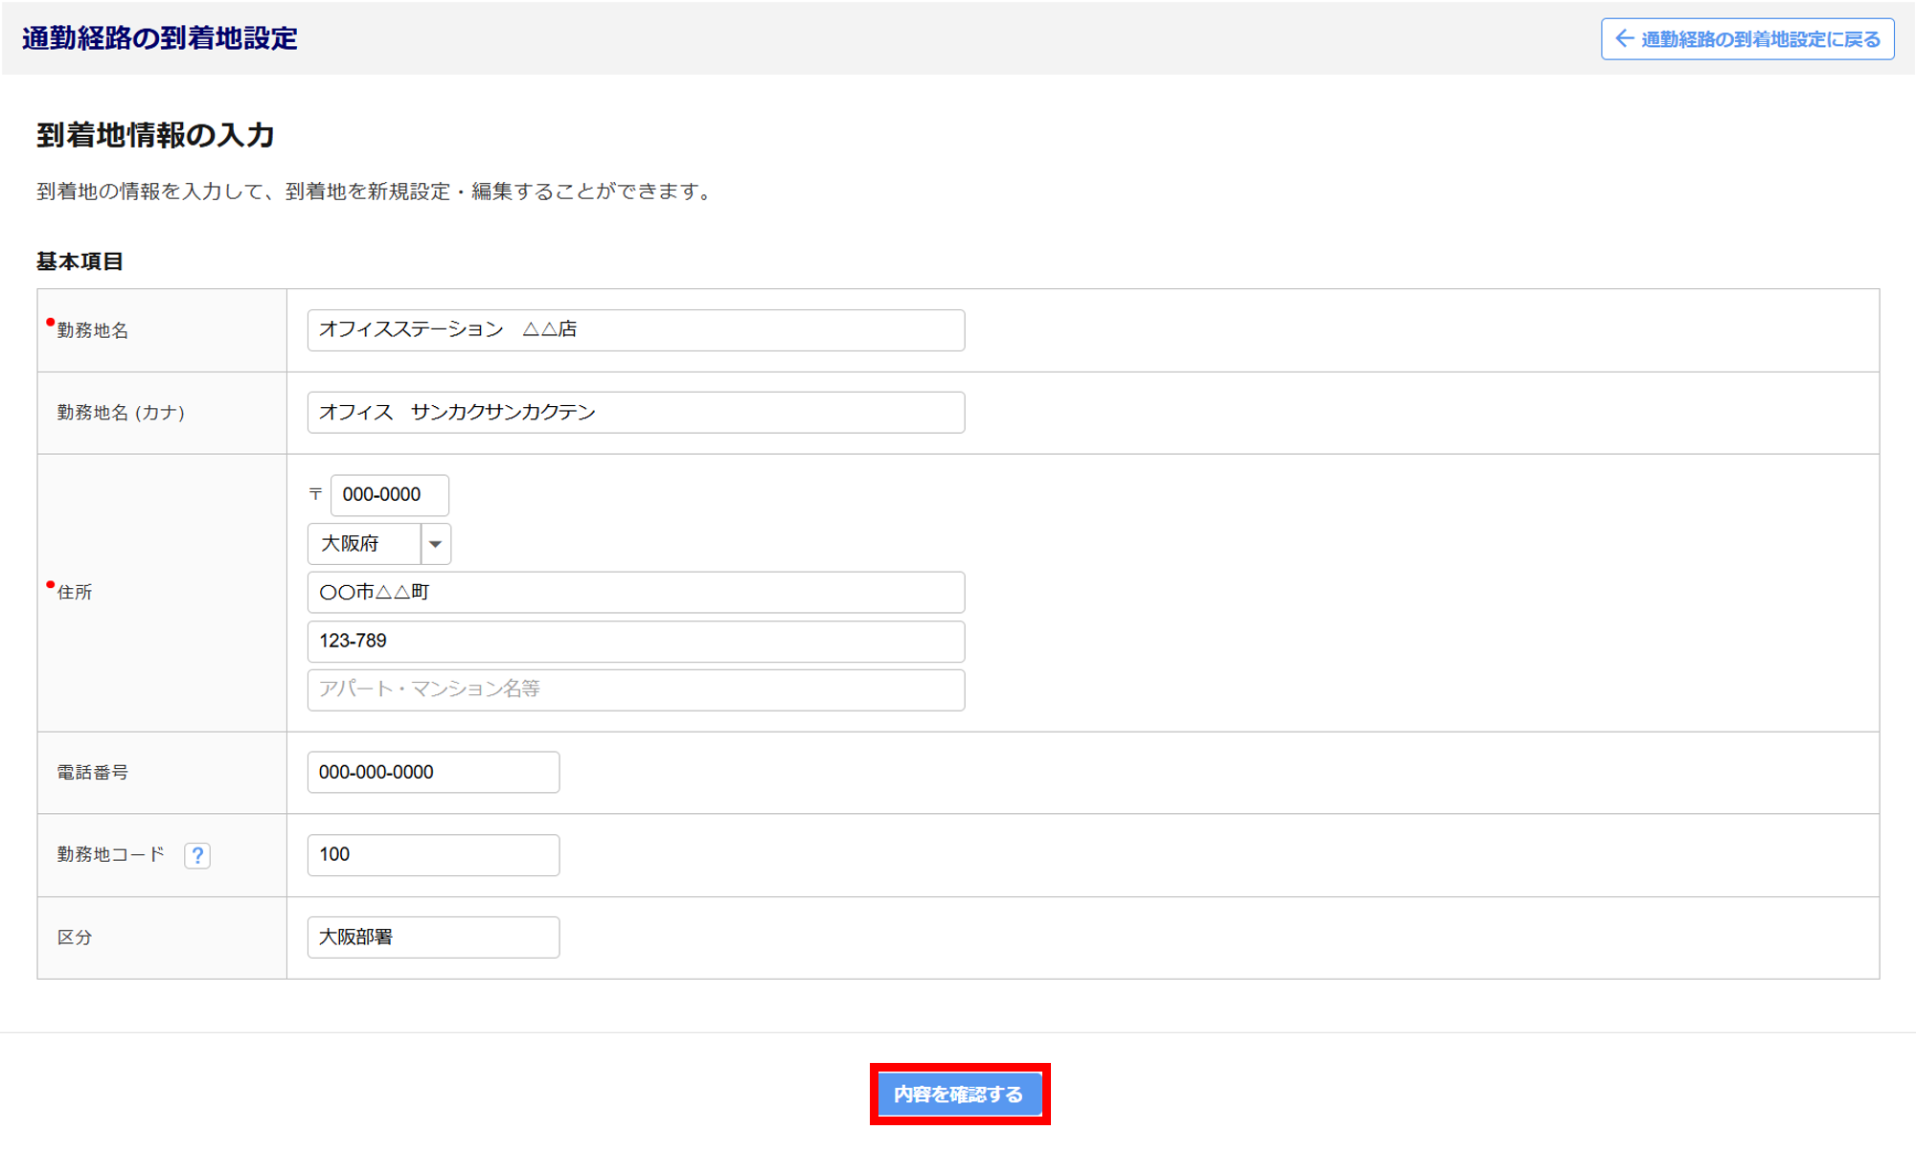Click the postal code 000-0000 field
The image size is (1916, 1152).
coord(389,495)
